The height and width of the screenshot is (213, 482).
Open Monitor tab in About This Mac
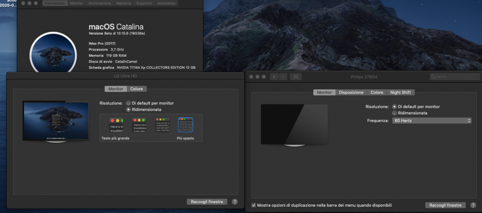76,3
